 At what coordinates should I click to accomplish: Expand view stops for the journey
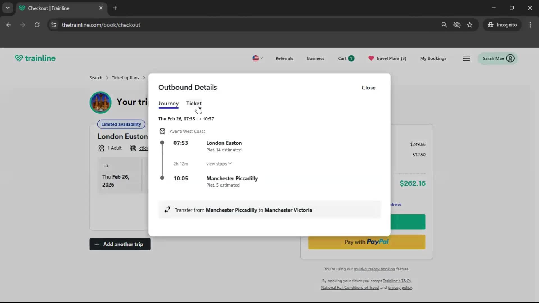(219, 164)
